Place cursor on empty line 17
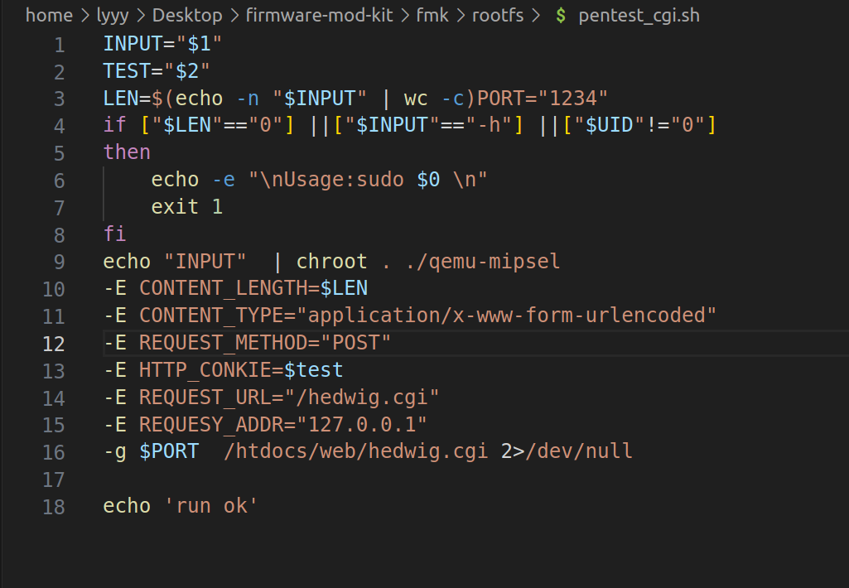 (x=248, y=480)
